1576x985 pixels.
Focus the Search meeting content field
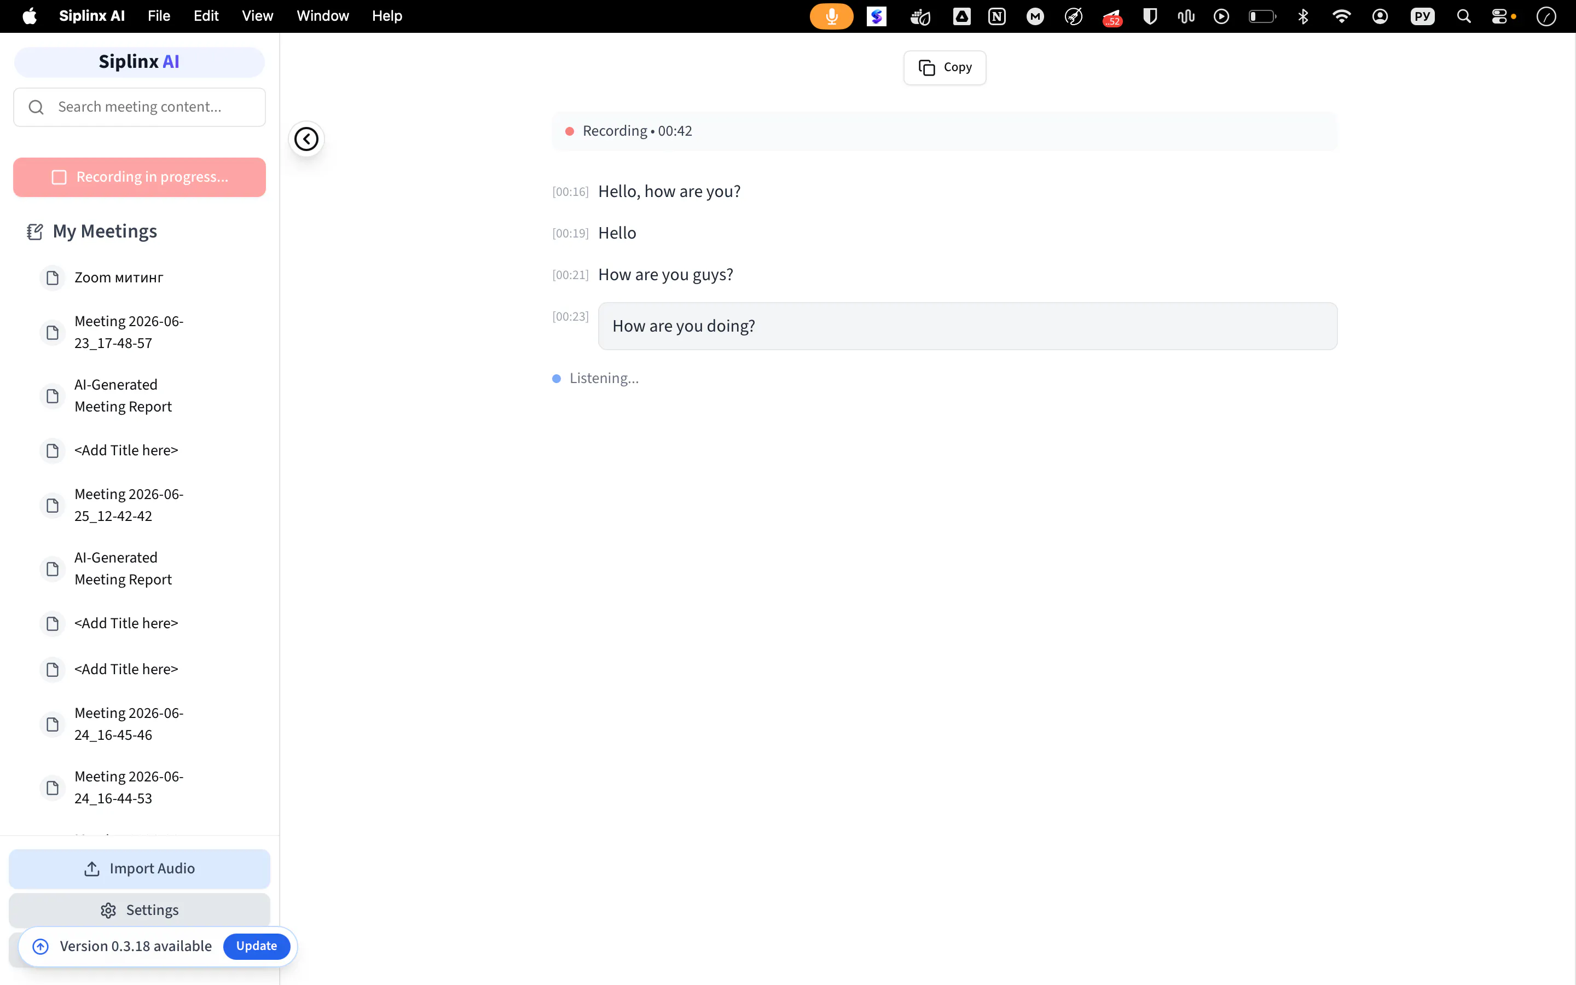pos(140,107)
